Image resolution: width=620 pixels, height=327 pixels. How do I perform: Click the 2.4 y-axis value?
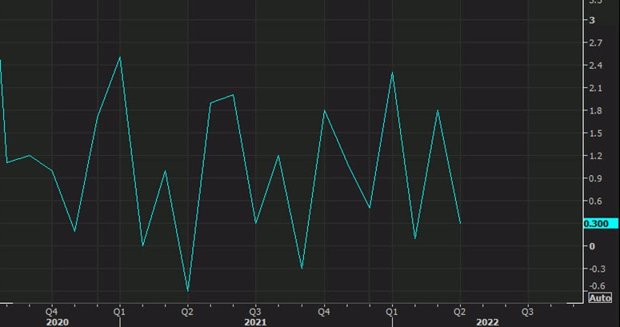pos(595,66)
